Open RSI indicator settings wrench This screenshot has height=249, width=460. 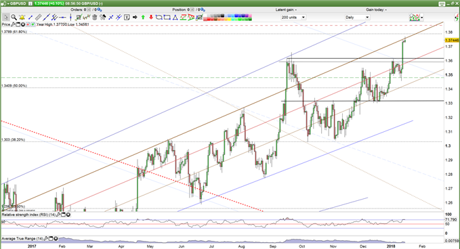coord(58,214)
